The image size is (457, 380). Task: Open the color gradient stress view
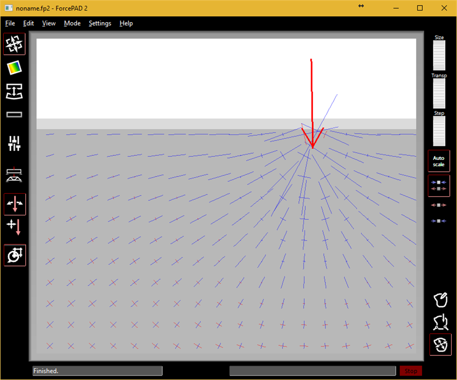point(14,69)
